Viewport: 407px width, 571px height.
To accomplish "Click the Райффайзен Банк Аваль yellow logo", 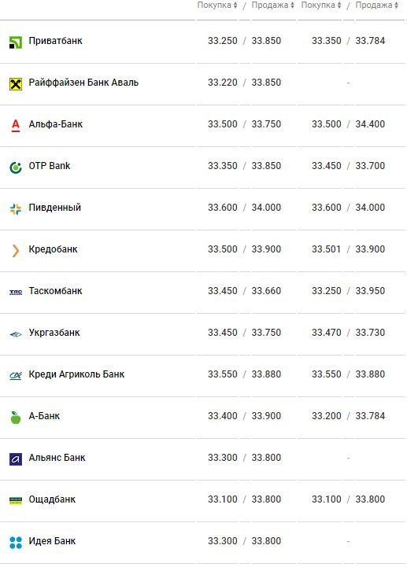I will click(x=16, y=84).
